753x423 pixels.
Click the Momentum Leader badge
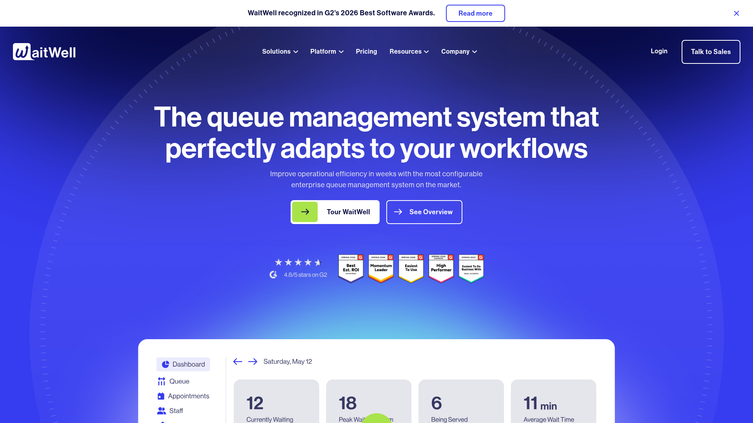tap(381, 269)
